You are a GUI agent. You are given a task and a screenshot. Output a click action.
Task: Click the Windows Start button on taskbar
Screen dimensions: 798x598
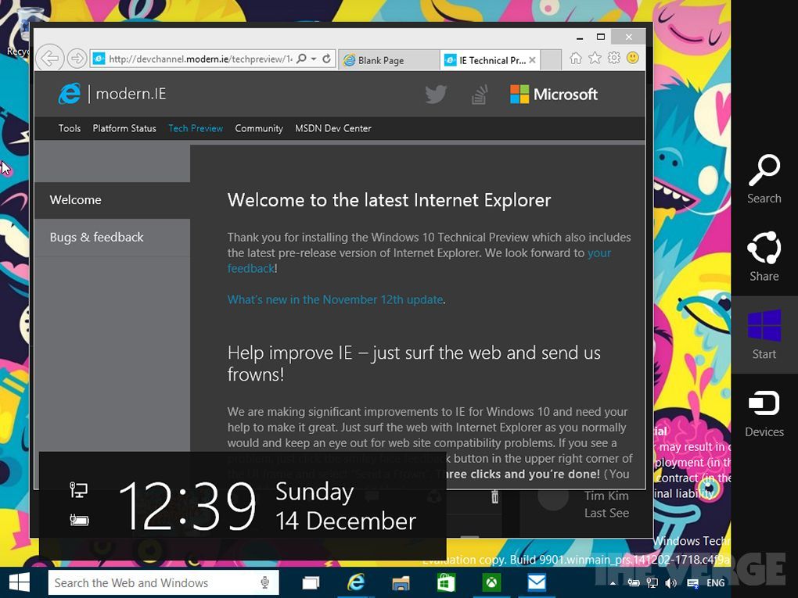[19, 583]
